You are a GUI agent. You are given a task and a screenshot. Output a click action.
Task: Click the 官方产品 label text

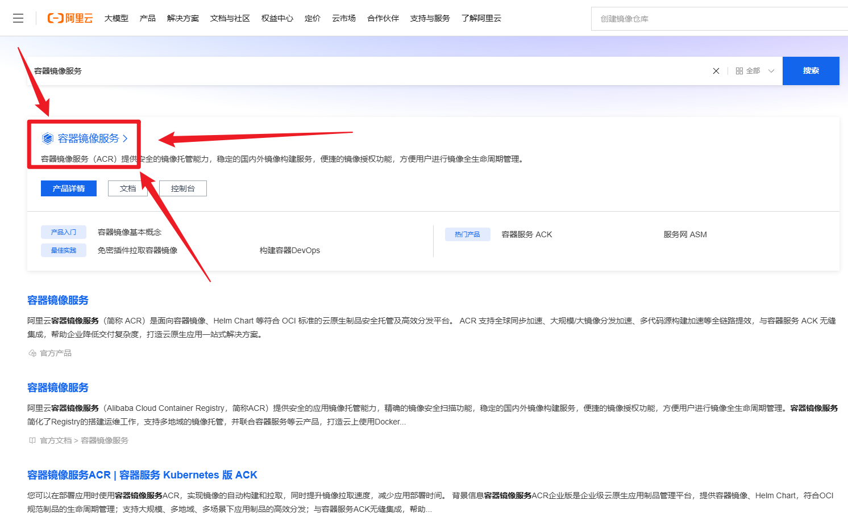point(56,353)
